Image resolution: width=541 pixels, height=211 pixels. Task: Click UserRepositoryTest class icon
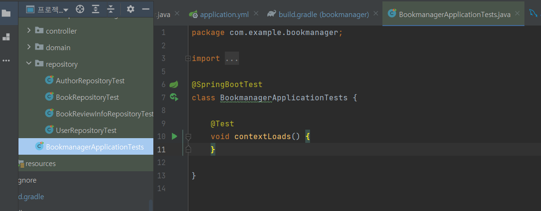(x=49, y=130)
